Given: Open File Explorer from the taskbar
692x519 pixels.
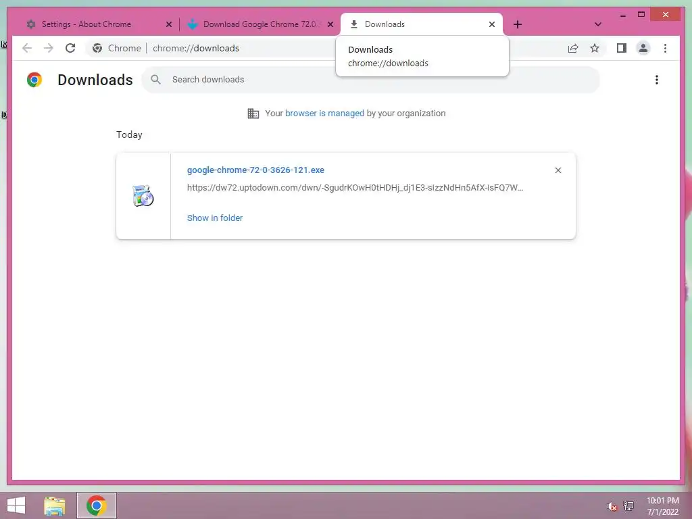Looking at the screenshot, I should click(54, 505).
